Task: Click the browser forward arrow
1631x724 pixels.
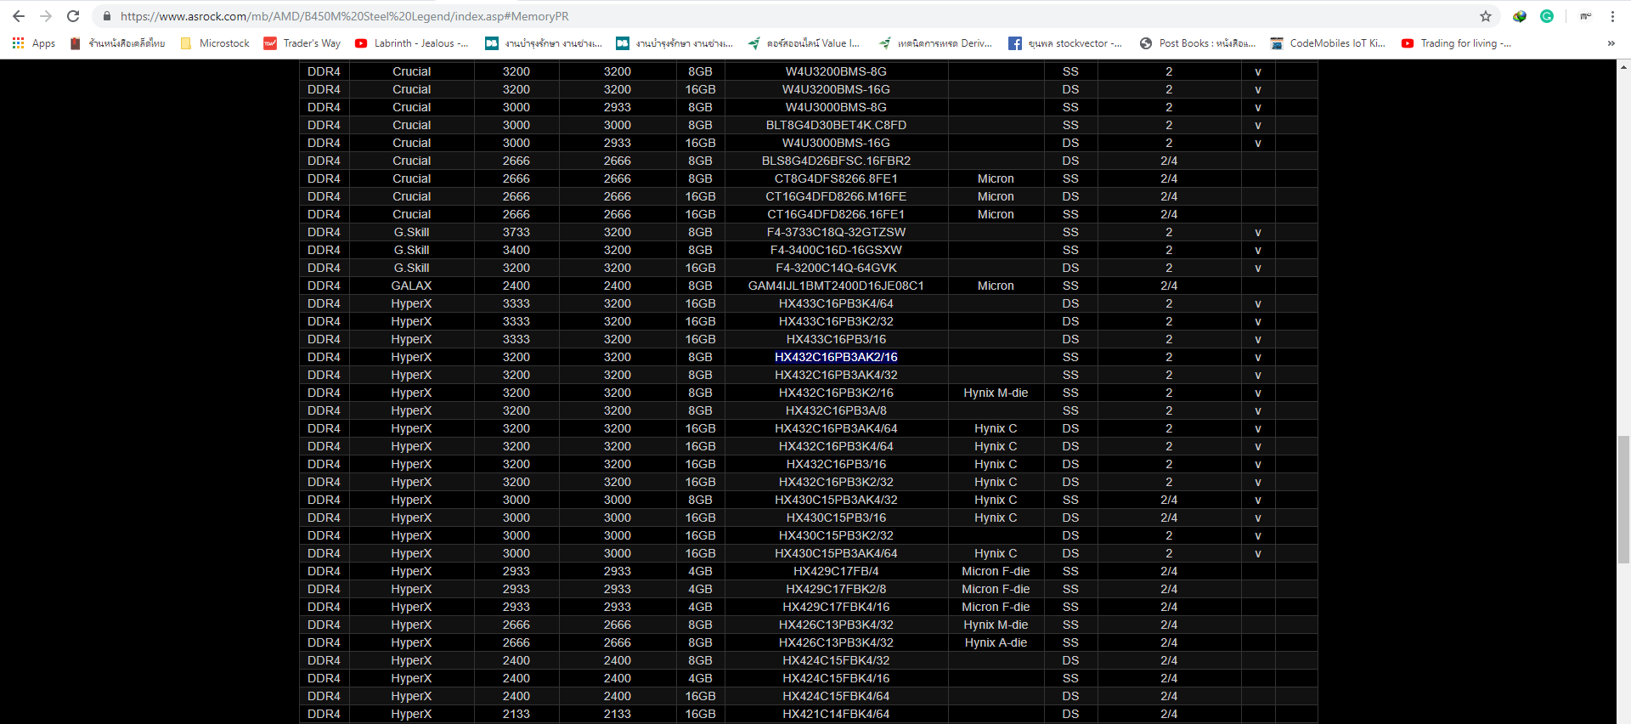Action: (46, 16)
